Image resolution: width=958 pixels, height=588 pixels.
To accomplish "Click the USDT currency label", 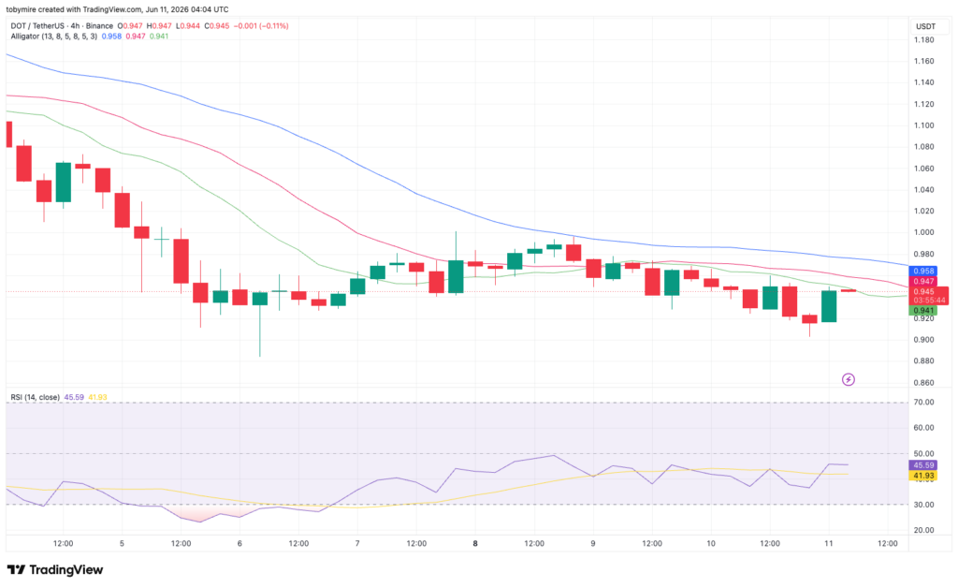I will tap(925, 26).
